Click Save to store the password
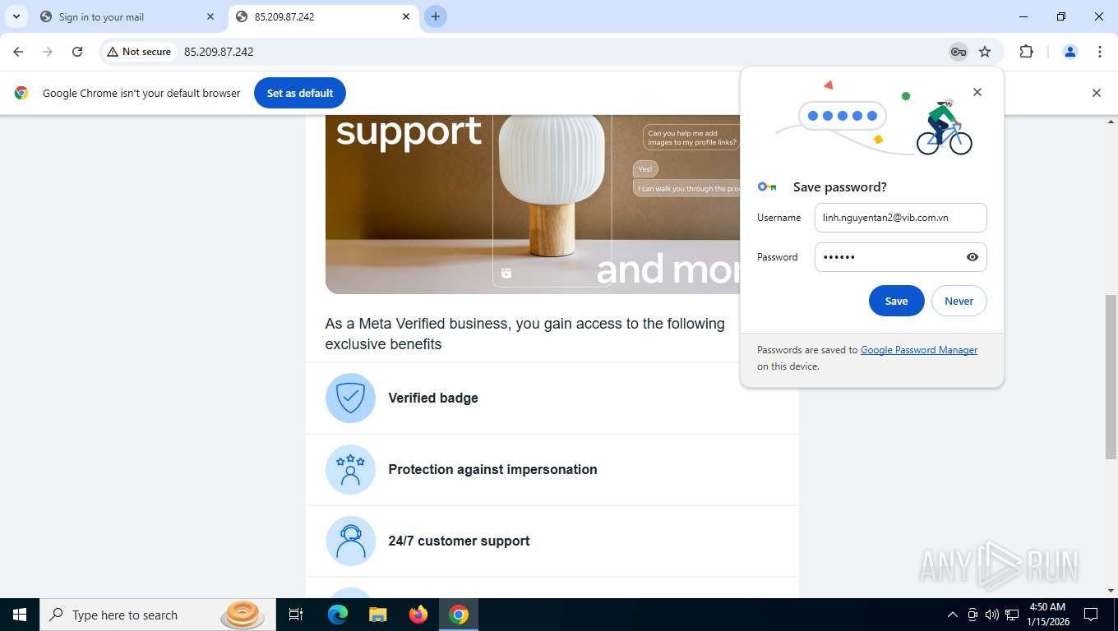The image size is (1118, 631). point(897,302)
